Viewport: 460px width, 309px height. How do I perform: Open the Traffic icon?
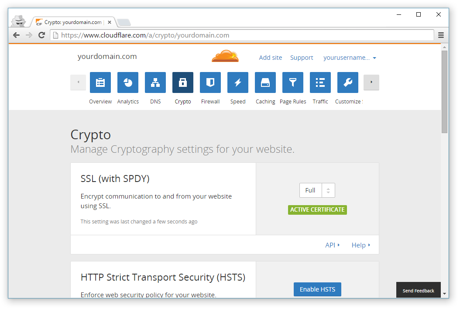(320, 82)
